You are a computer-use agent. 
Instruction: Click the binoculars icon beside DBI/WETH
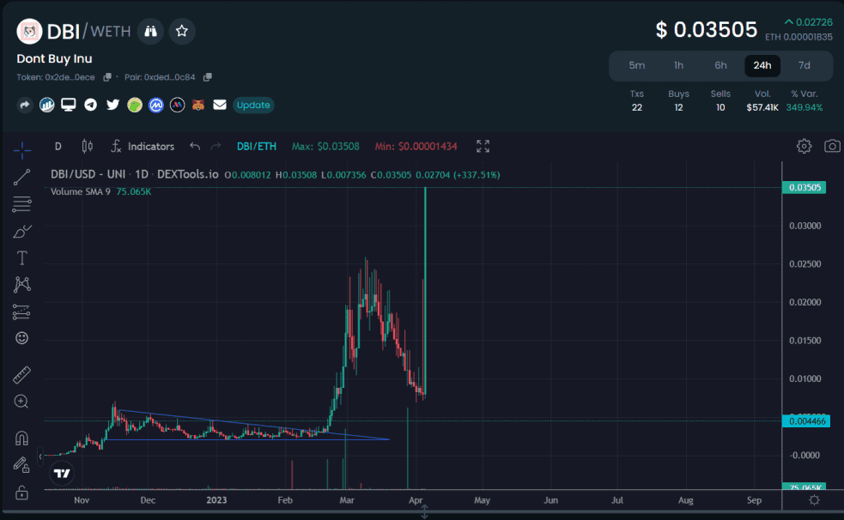150,32
